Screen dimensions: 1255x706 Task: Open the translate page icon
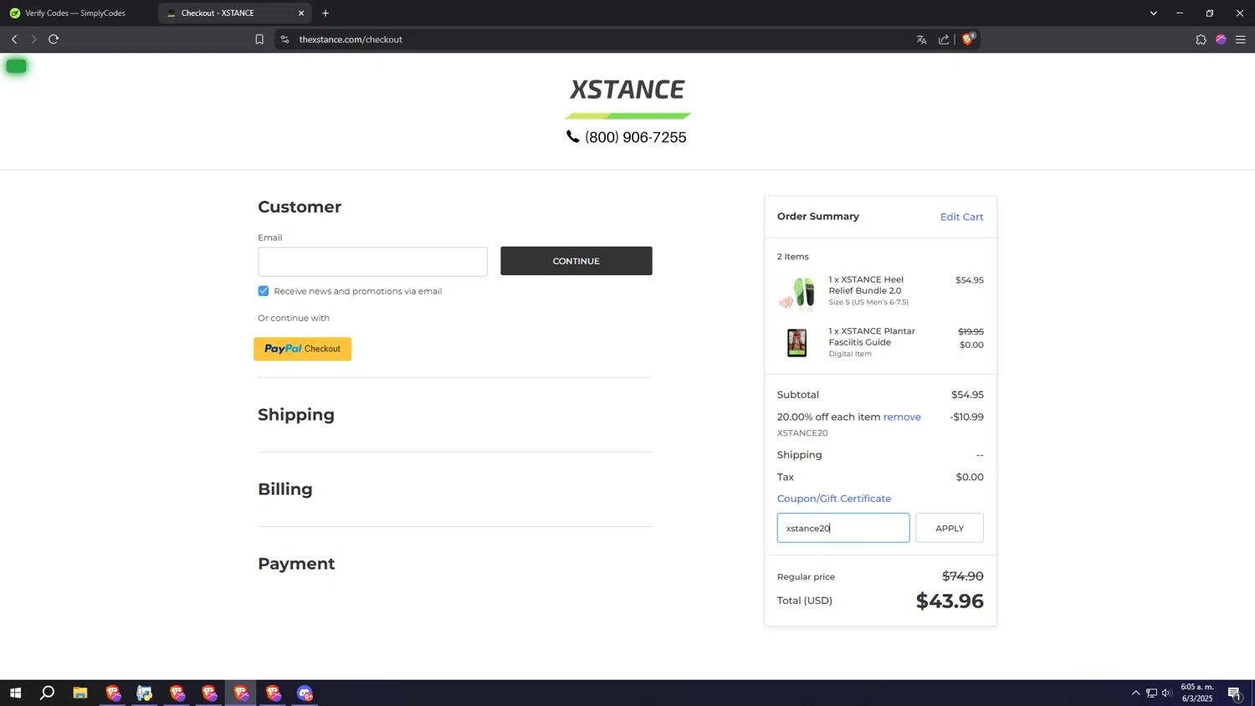[x=921, y=39]
